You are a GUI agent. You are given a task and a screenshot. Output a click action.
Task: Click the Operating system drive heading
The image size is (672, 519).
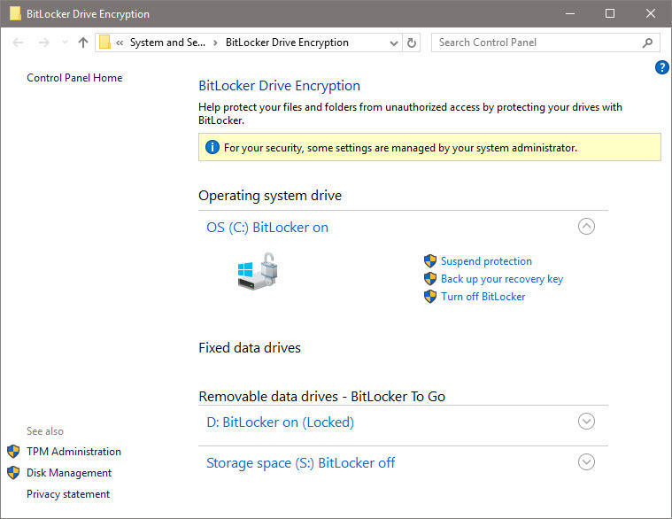[x=270, y=196]
